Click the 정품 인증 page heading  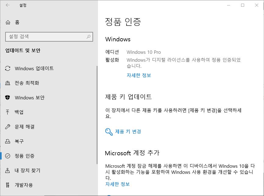tap(123, 22)
